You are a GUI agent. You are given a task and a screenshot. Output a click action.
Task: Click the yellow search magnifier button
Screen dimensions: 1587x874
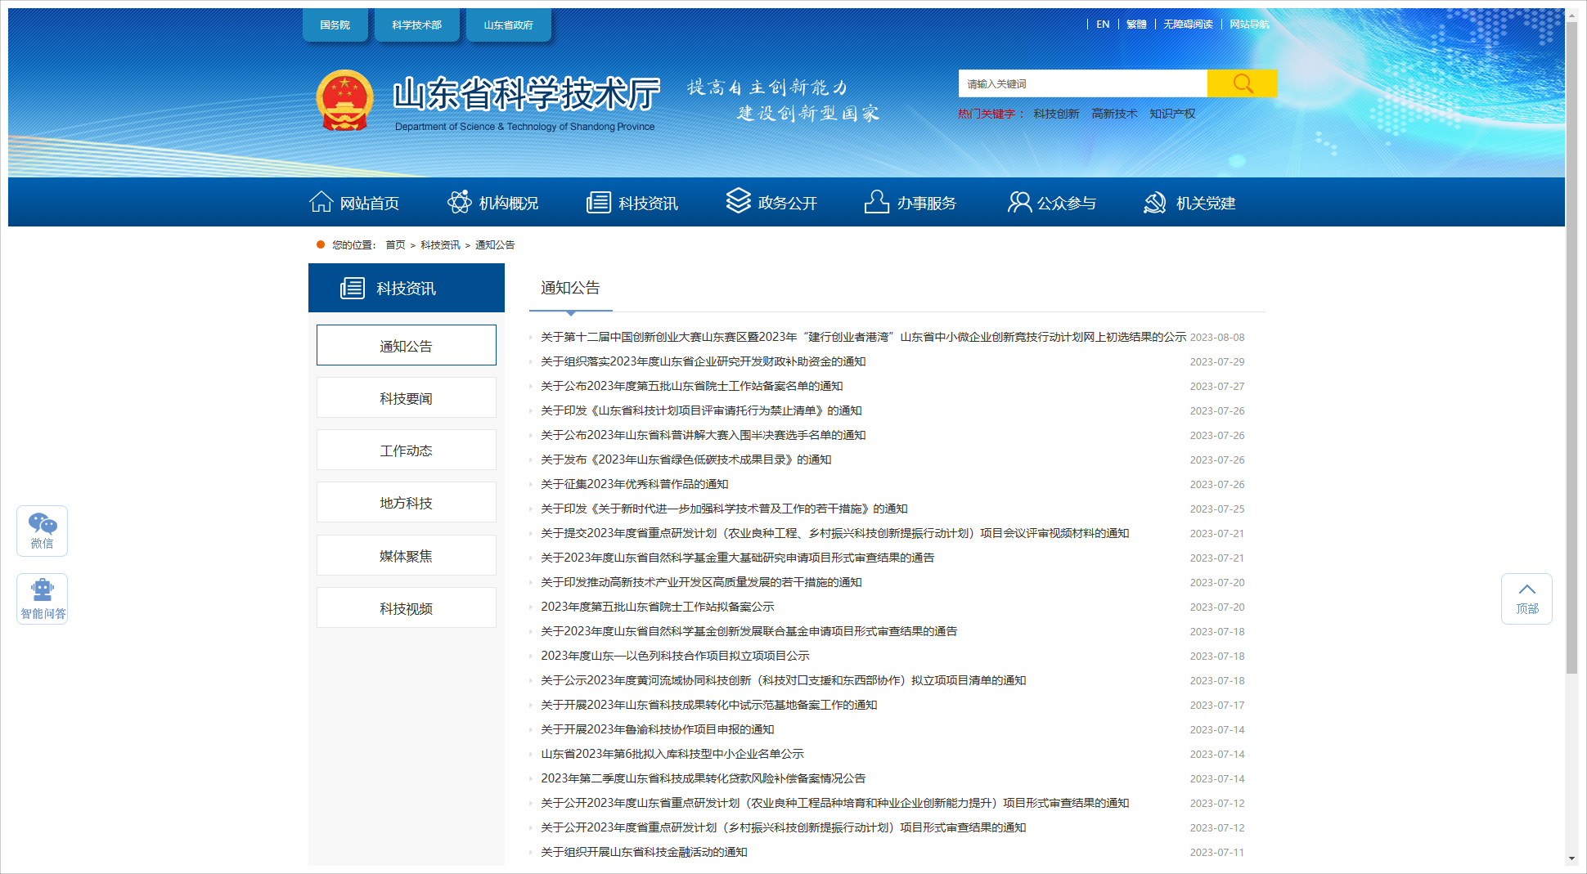tap(1242, 83)
